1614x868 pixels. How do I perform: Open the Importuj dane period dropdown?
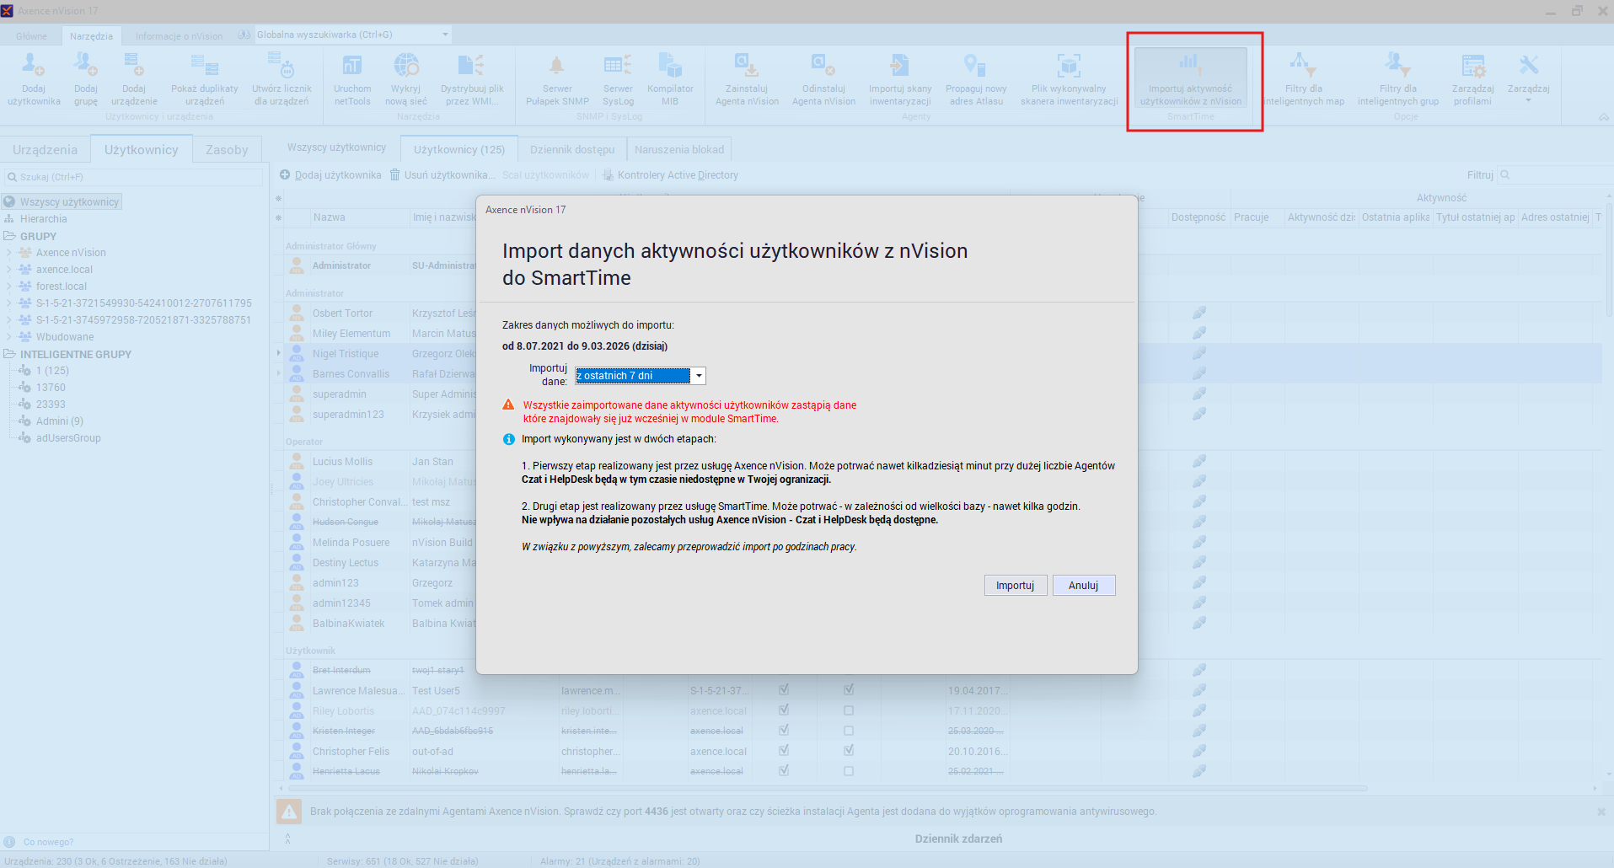699,376
